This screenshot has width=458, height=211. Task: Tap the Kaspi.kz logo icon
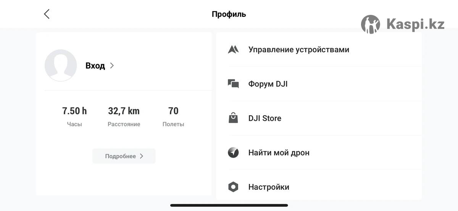[x=370, y=24]
